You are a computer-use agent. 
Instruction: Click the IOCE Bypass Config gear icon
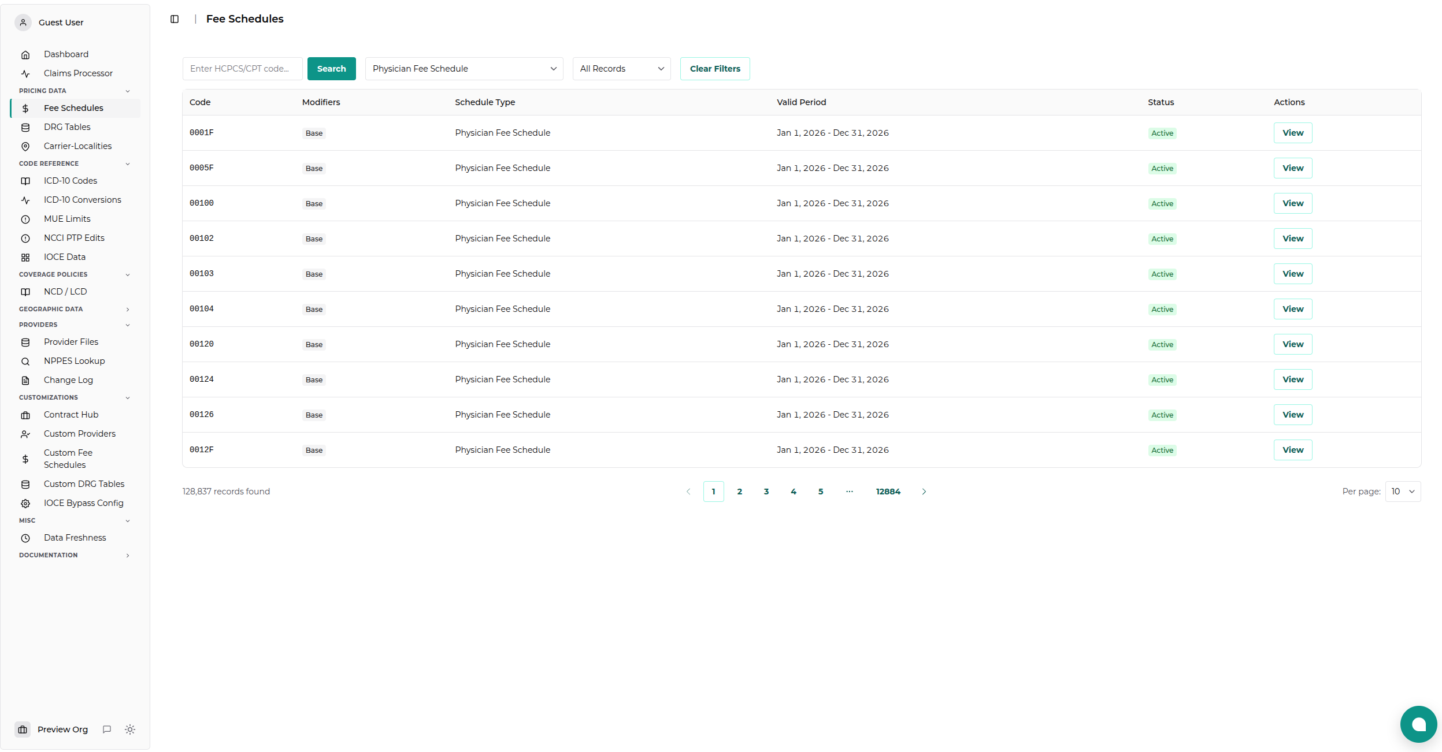[25, 504]
